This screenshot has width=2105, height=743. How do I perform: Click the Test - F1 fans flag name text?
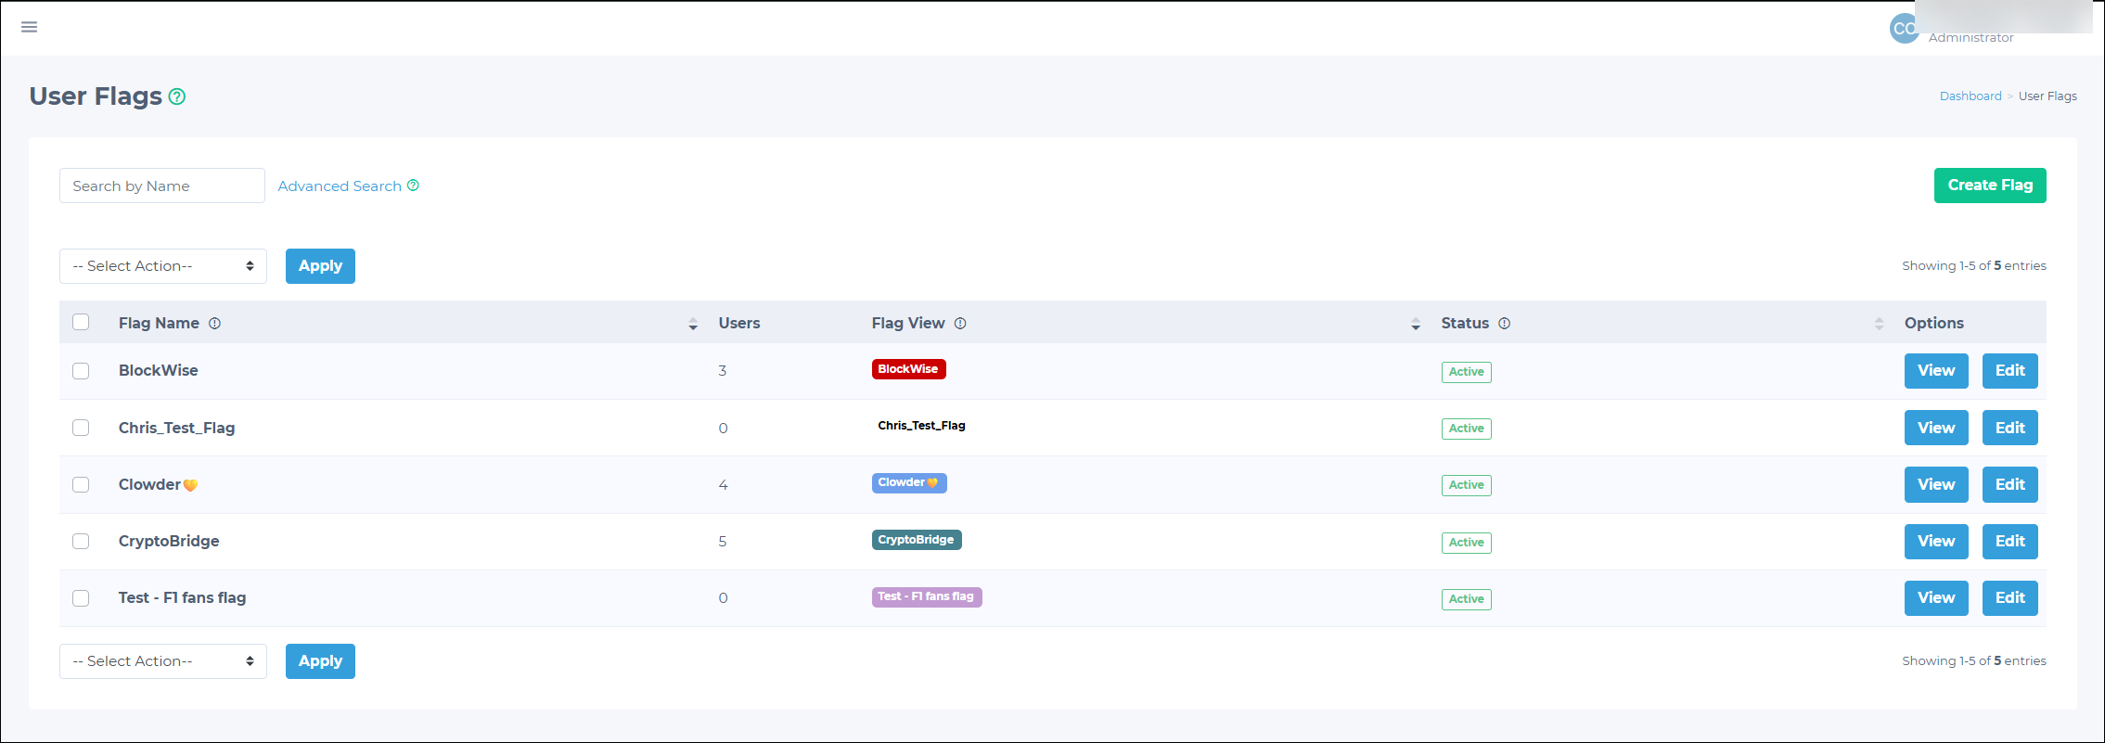click(182, 598)
